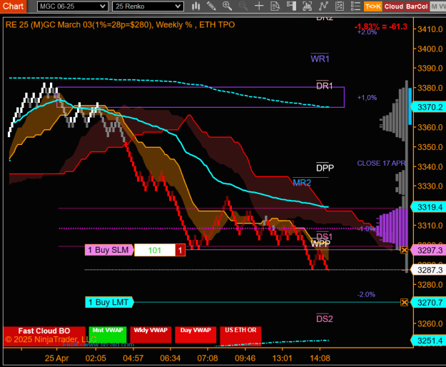Click the zoom in magnifier icon
Image resolution: width=446 pixels, height=367 pixels.
click(x=227, y=6)
